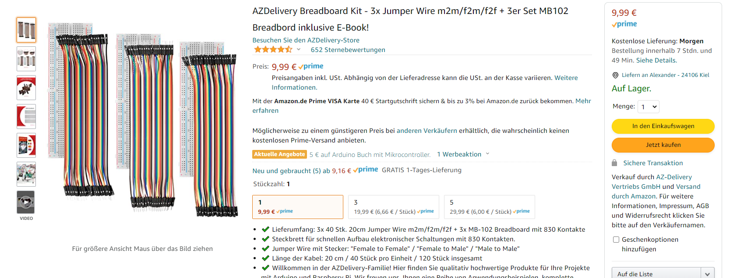Open the Menge quantity dropdown
The image size is (744, 278).
coord(649,107)
